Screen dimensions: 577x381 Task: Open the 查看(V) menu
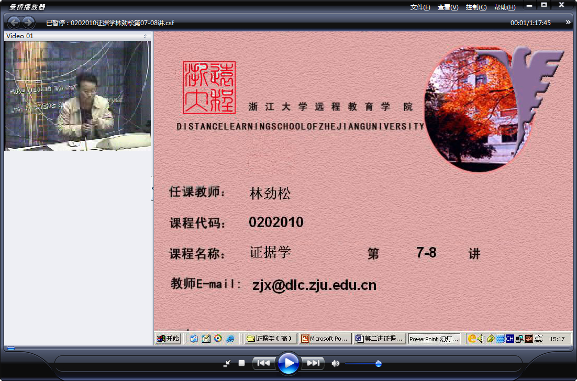[448, 7]
